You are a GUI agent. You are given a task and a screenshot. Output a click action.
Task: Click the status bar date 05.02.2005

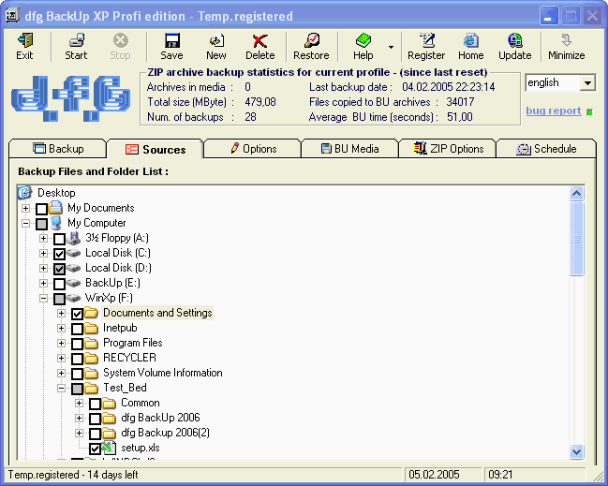pyautogui.click(x=434, y=475)
